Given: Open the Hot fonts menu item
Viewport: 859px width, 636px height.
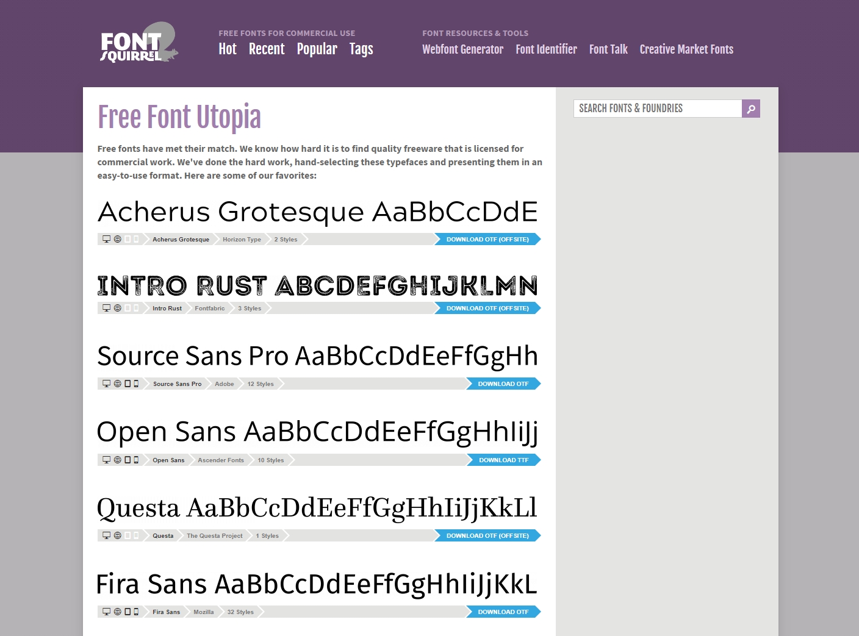Looking at the screenshot, I should coord(228,49).
